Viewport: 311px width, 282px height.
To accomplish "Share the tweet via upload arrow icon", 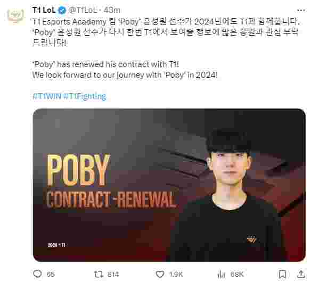I will pos(301,274).
